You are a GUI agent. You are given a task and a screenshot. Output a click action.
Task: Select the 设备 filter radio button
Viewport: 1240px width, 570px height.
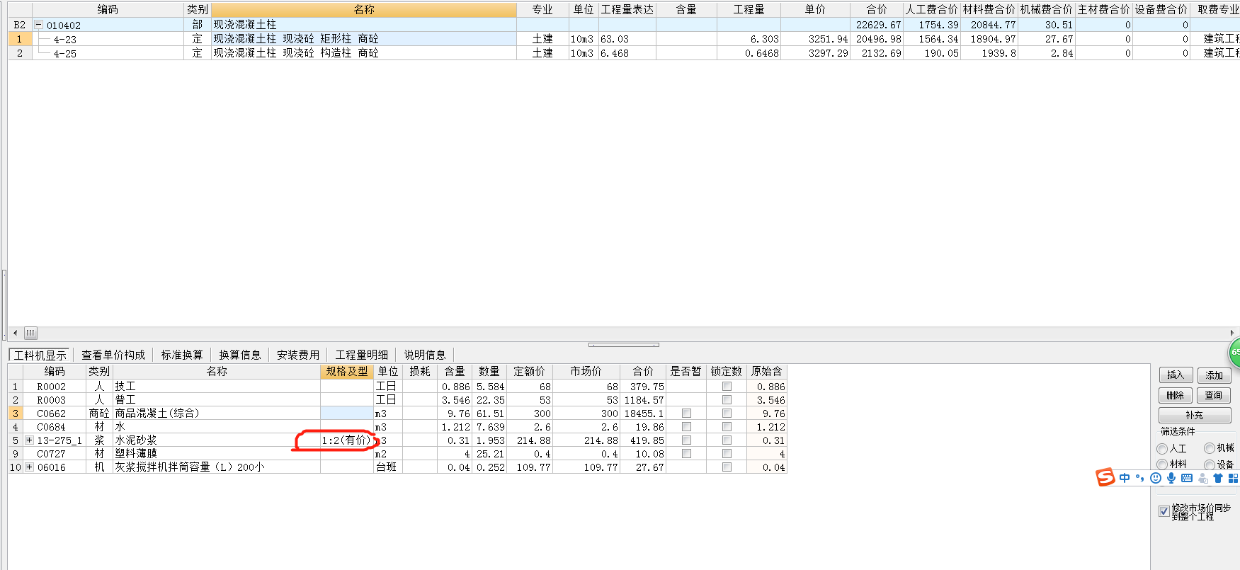pos(1210,464)
